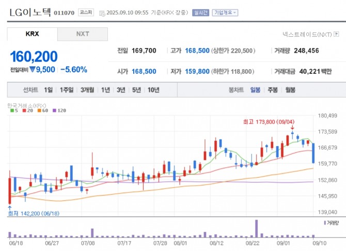Select the 10년 line chart period

click(153, 90)
